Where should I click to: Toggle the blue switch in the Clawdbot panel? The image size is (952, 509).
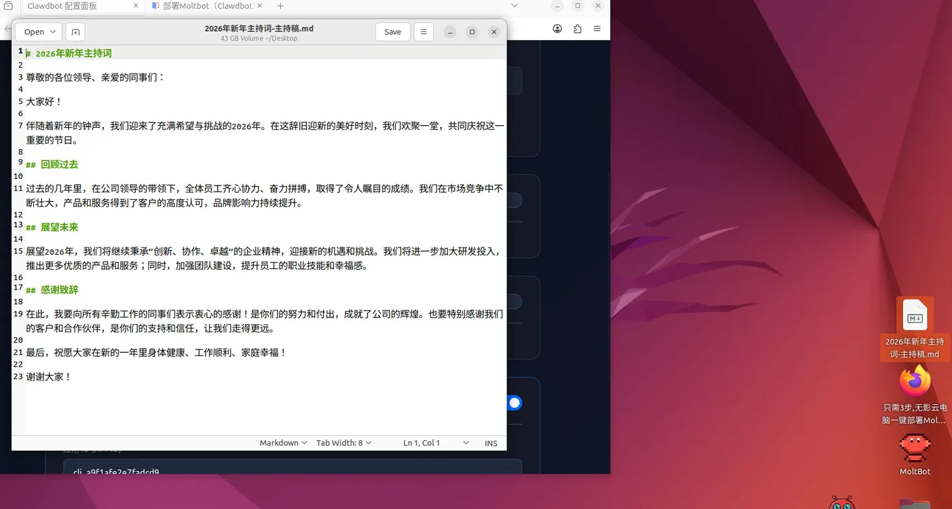(x=513, y=403)
